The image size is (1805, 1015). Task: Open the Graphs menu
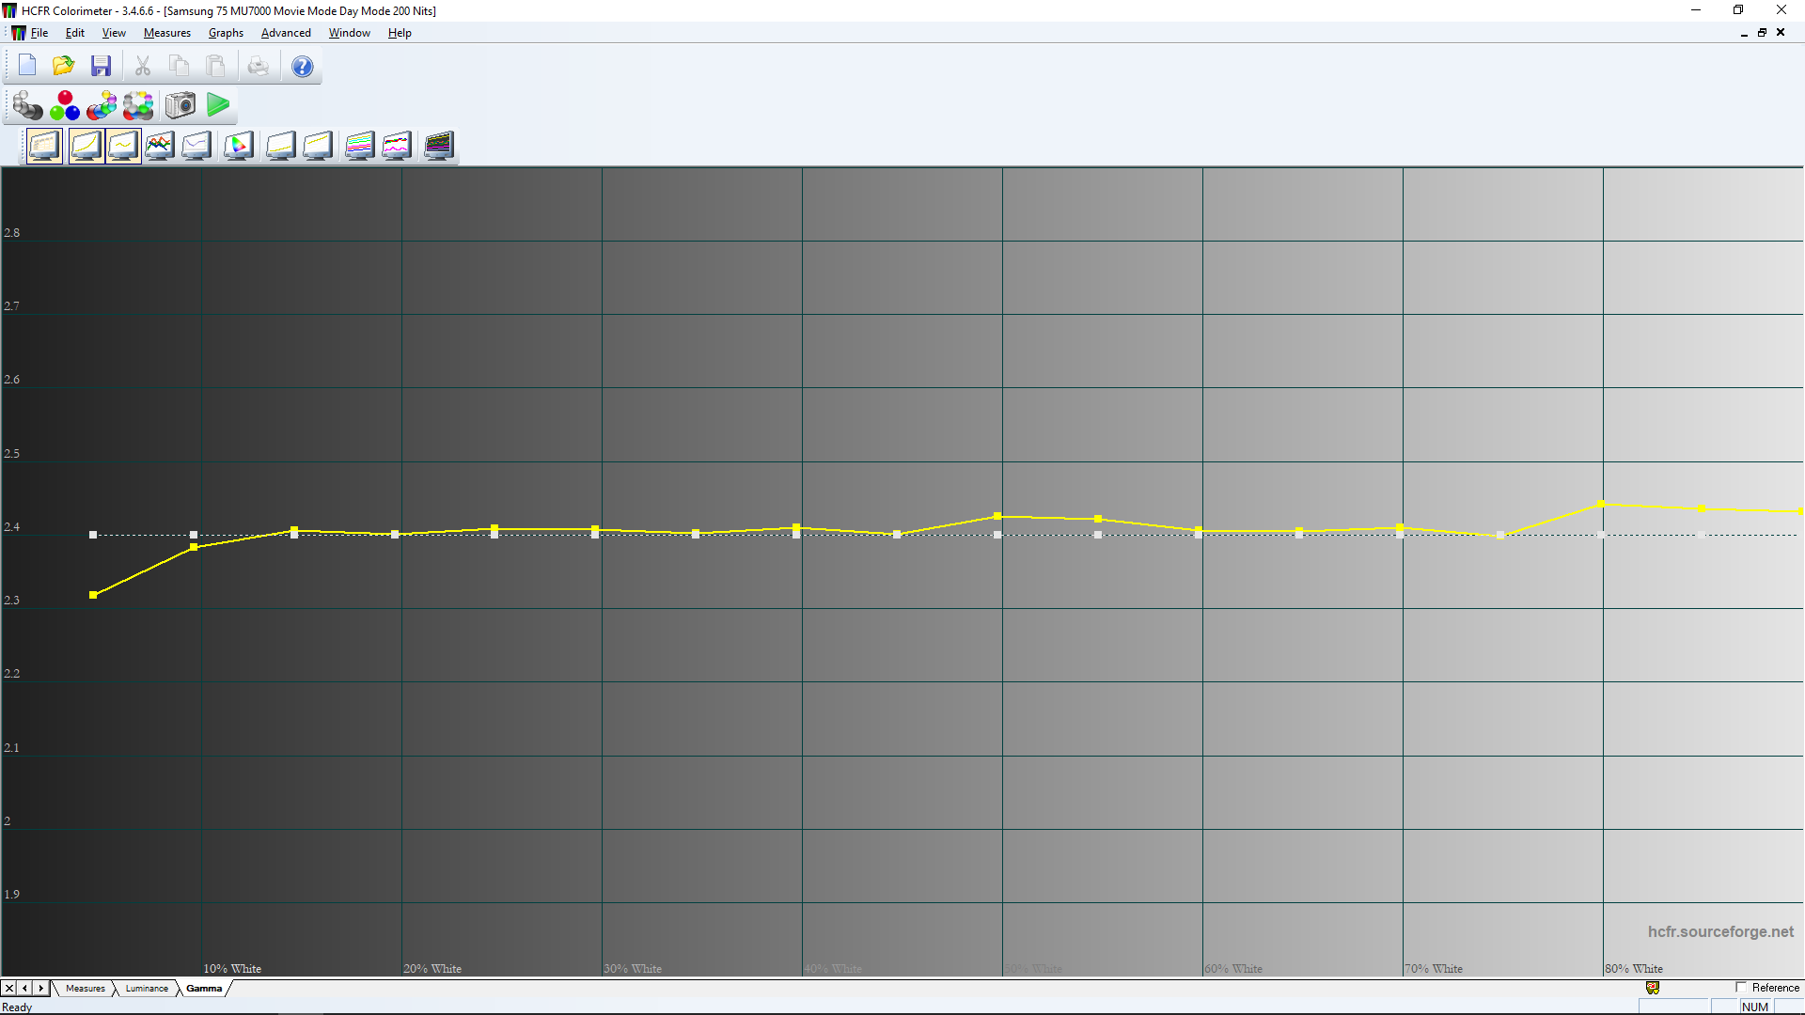pyautogui.click(x=226, y=33)
